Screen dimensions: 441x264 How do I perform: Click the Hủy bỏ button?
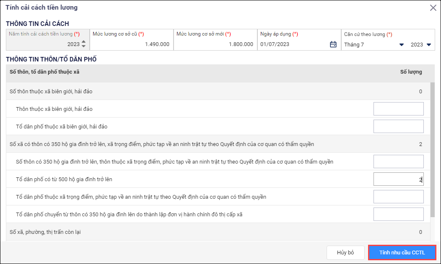click(345, 253)
